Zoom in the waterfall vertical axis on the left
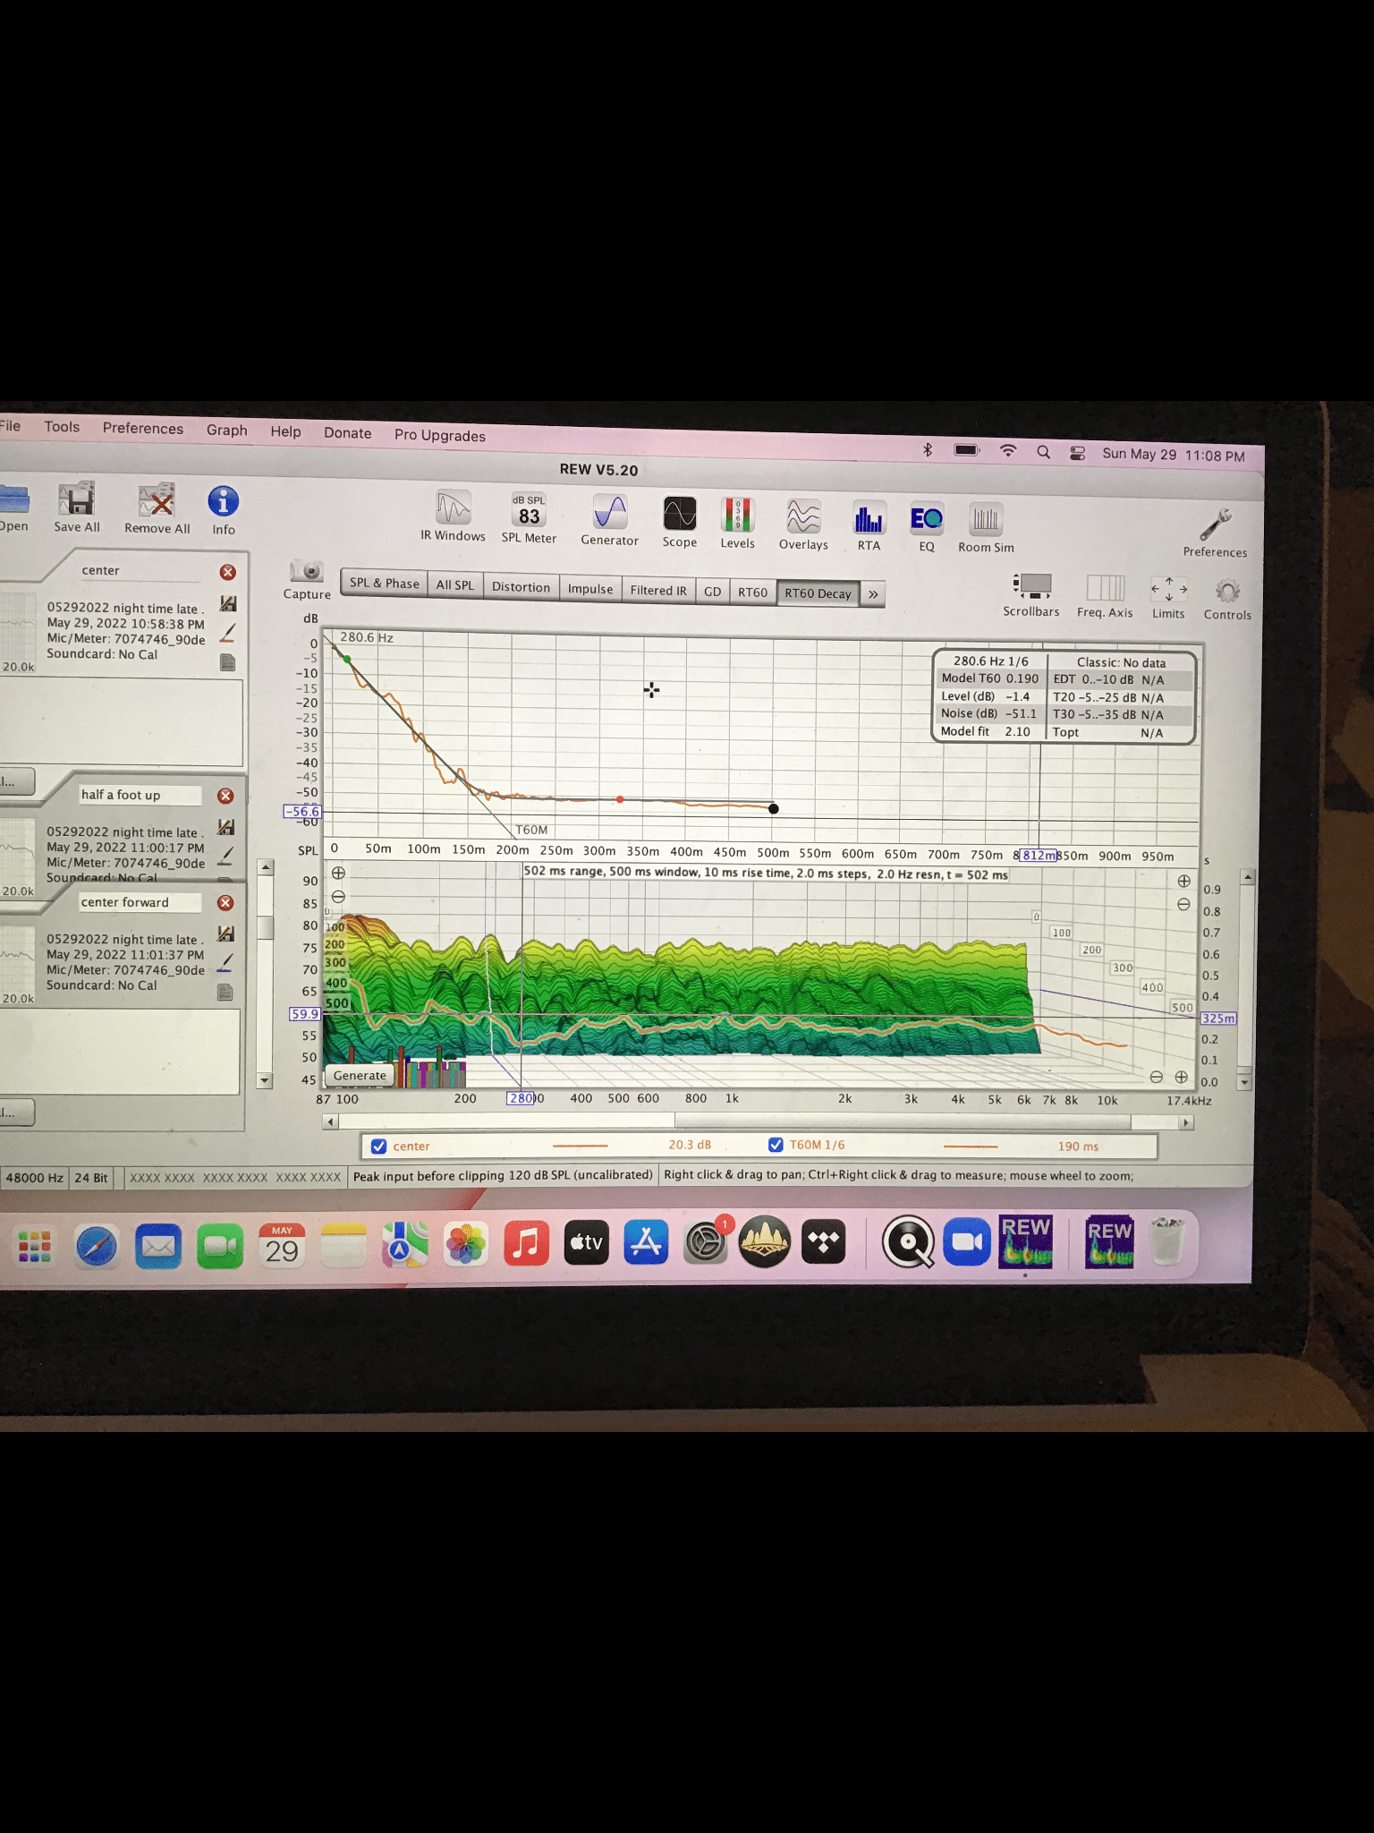 tap(338, 873)
